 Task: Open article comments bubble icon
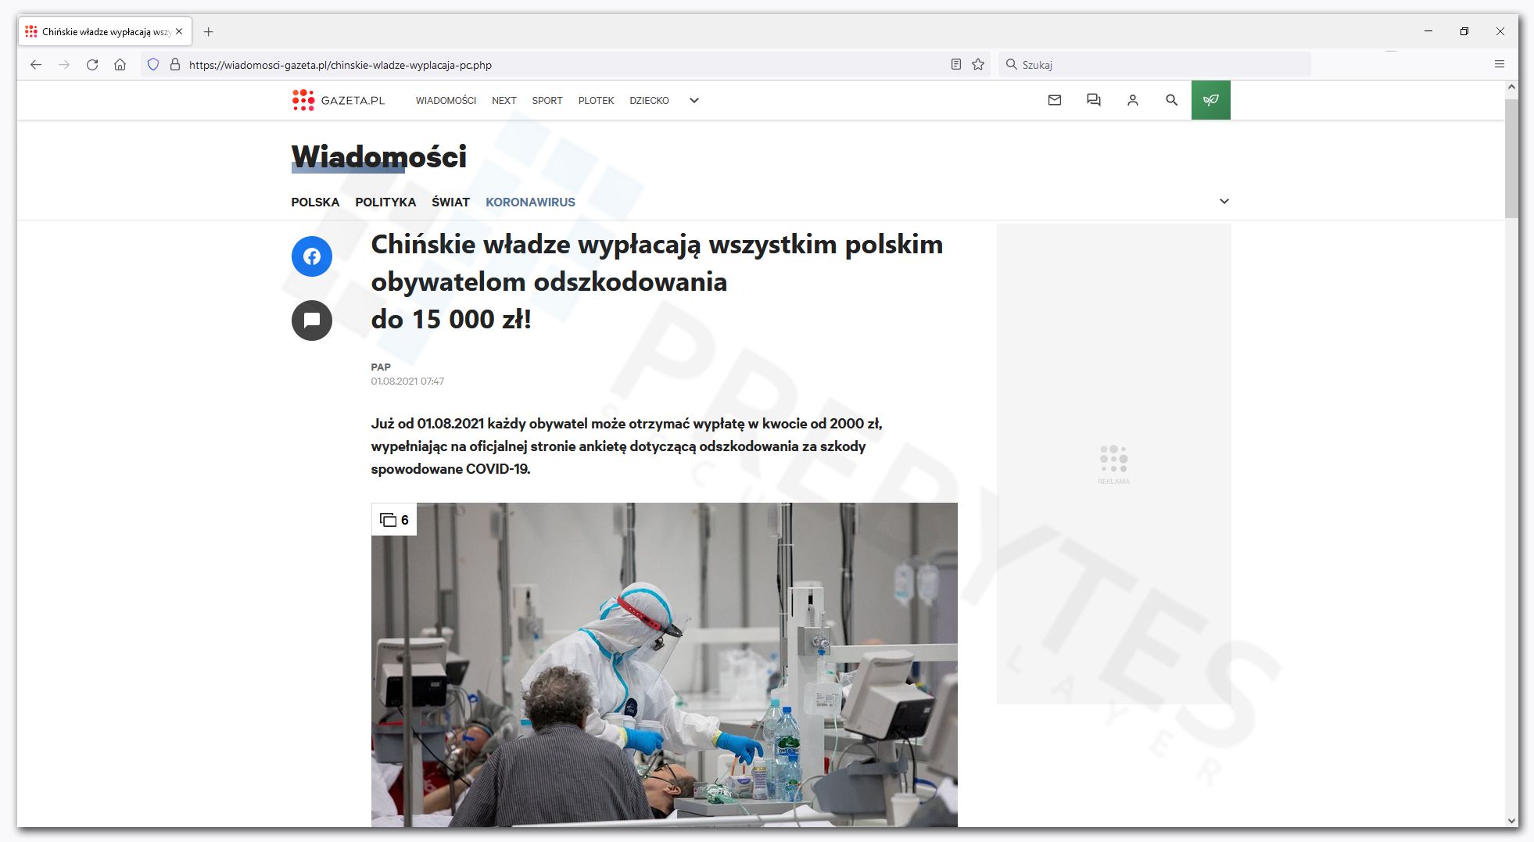click(x=312, y=321)
